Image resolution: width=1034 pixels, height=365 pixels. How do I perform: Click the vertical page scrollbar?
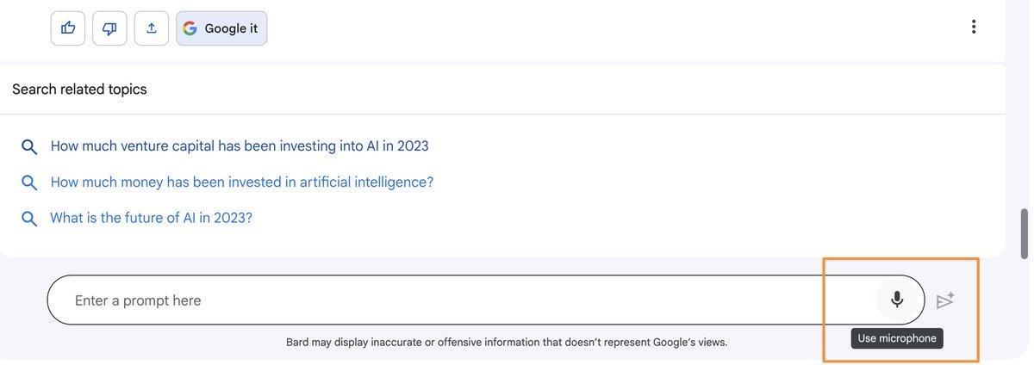pos(1024,232)
